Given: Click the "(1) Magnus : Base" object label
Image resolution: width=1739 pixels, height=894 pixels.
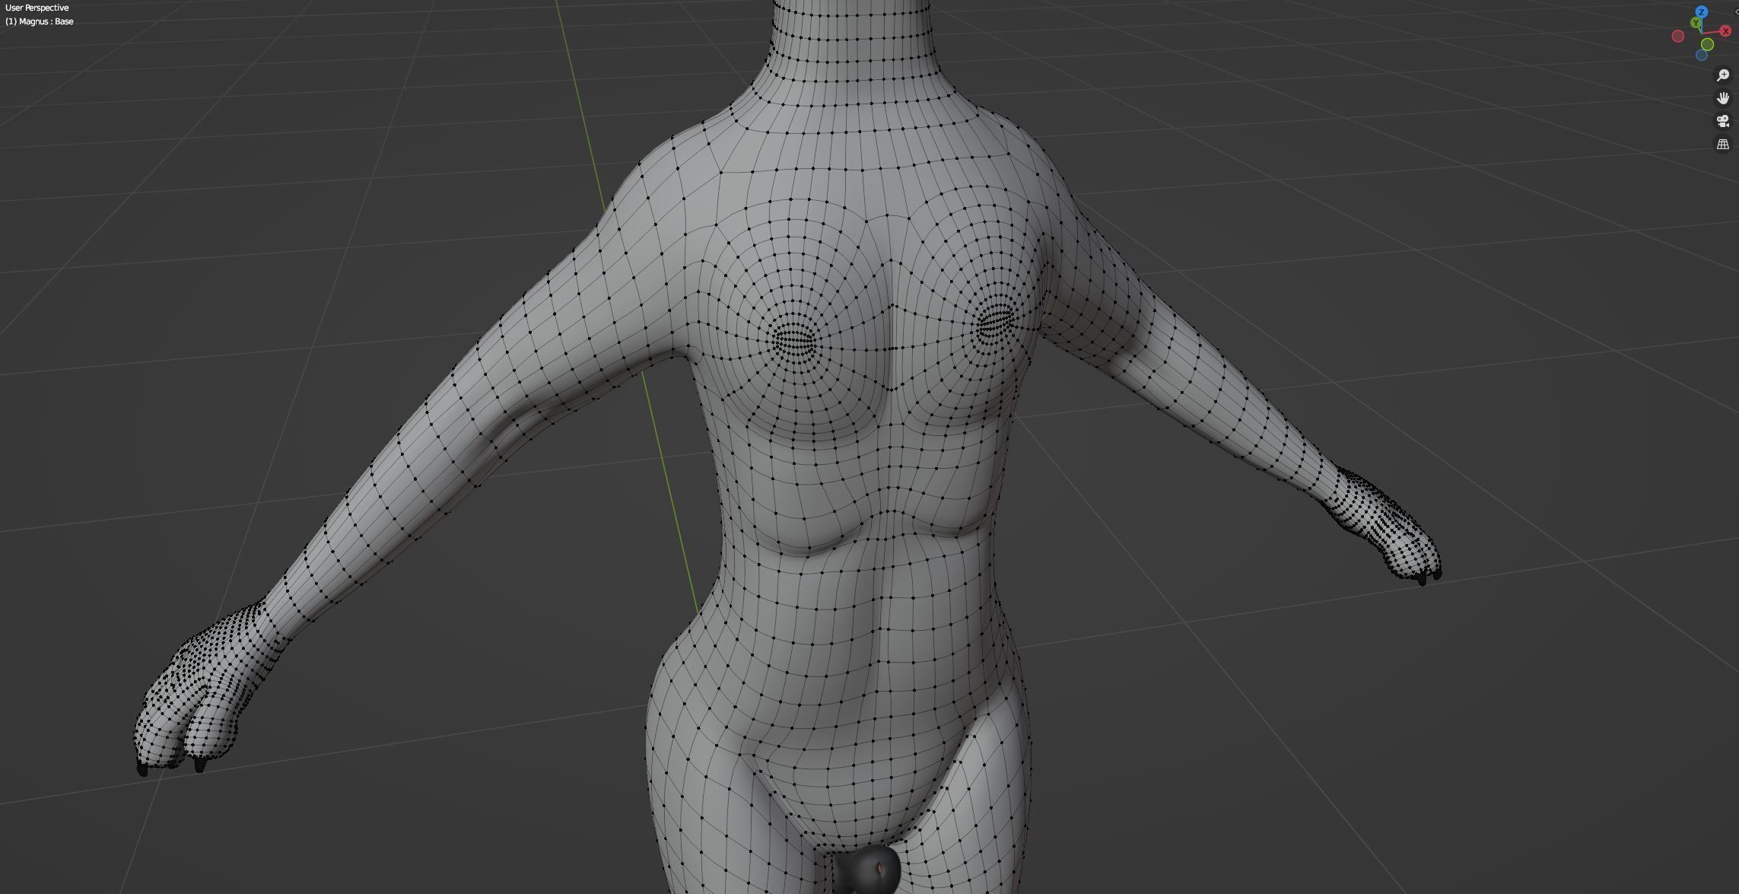Looking at the screenshot, I should [40, 21].
